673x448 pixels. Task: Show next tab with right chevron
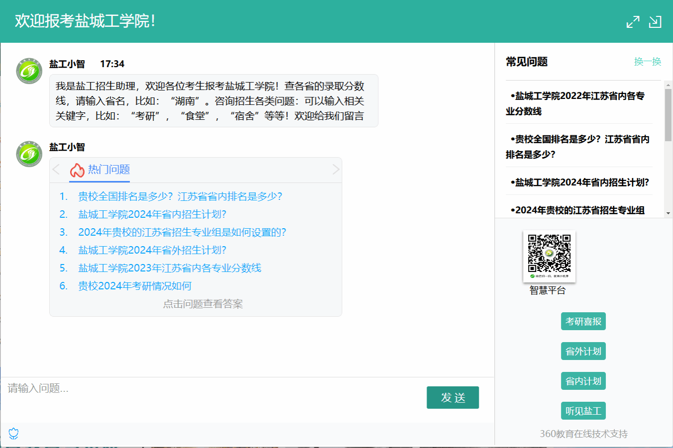[336, 170]
